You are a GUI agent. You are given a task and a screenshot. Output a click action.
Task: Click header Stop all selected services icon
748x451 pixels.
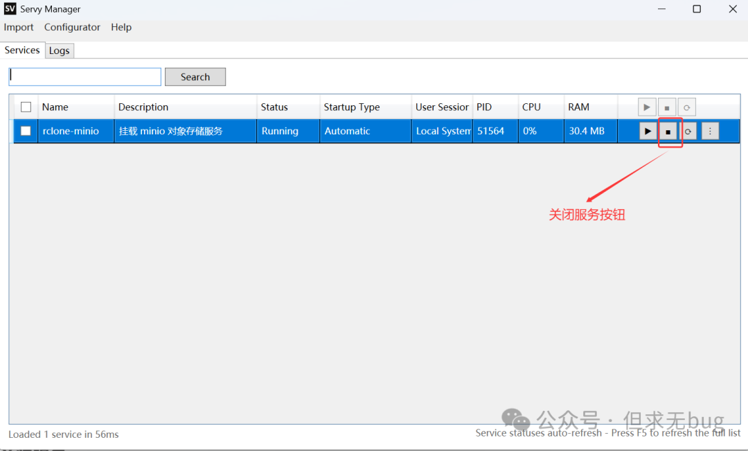(x=666, y=107)
